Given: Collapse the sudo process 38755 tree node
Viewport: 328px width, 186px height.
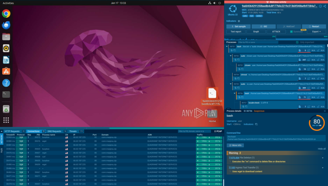Looking at the screenshot, I should coord(230,84).
